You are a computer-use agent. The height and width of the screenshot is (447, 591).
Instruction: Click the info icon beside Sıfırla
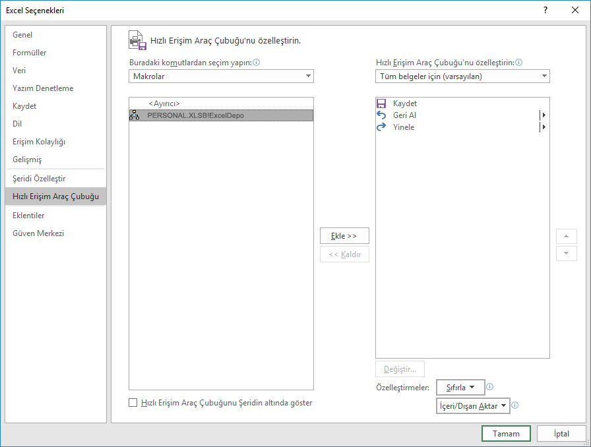[x=489, y=387]
